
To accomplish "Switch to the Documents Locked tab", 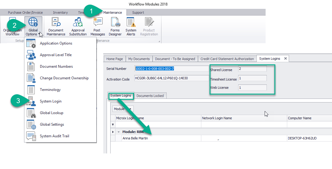I will click(x=150, y=96).
